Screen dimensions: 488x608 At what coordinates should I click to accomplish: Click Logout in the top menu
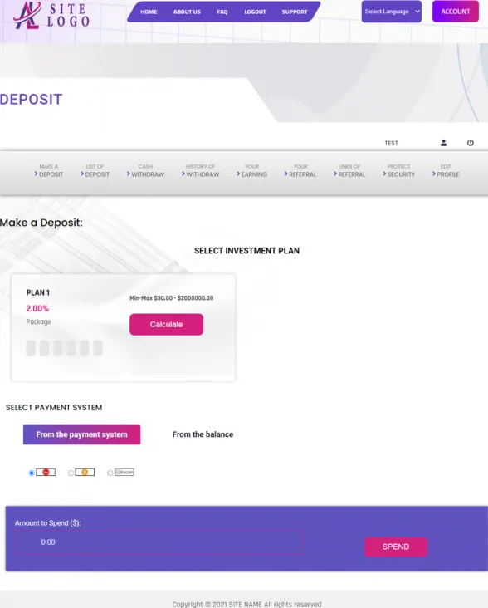[x=255, y=12]
